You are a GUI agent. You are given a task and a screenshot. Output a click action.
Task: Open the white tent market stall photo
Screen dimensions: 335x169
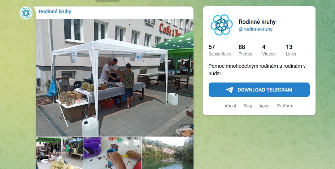point(114,77)
